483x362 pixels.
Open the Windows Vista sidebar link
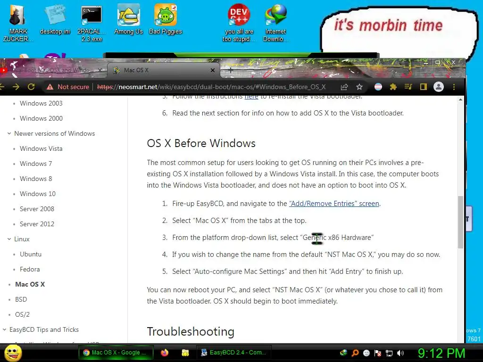(41, 148)
